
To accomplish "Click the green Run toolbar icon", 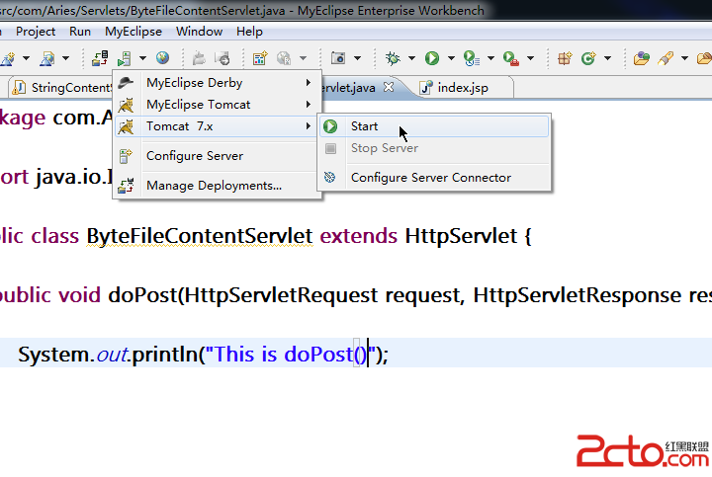I will click(x=432, y=58).
